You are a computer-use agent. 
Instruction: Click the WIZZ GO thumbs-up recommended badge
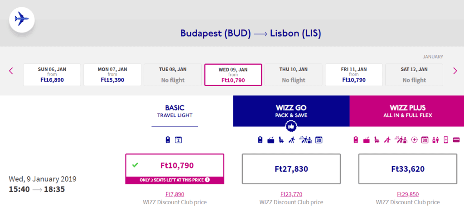coord(291,127)
